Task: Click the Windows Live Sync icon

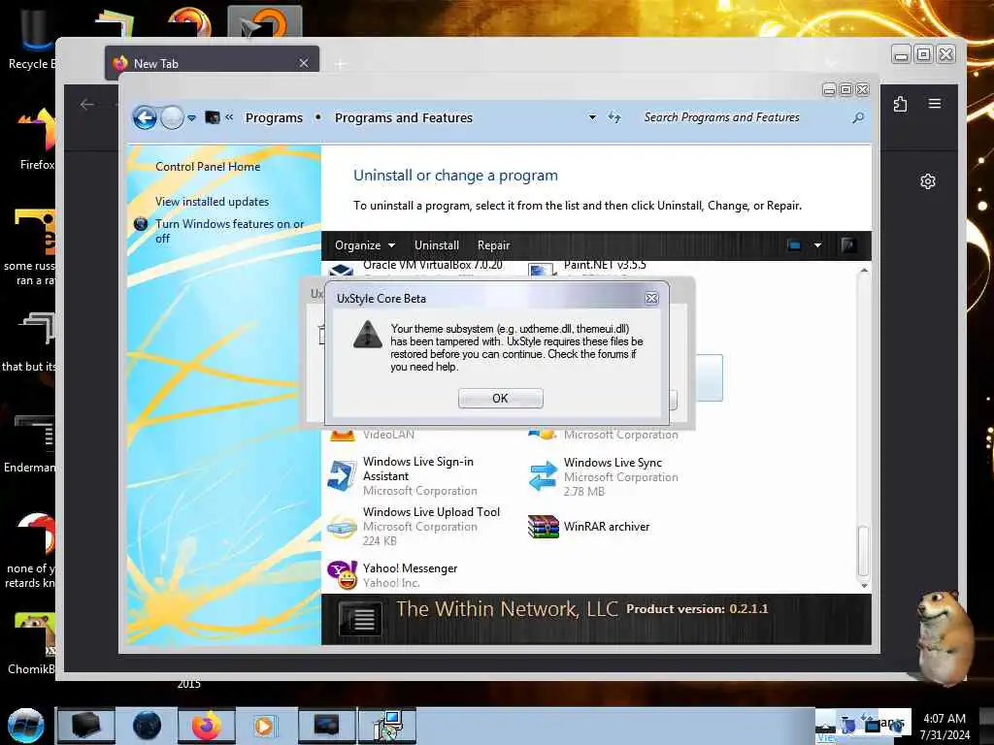Action: pyautogui.click(x=543, y=476)
